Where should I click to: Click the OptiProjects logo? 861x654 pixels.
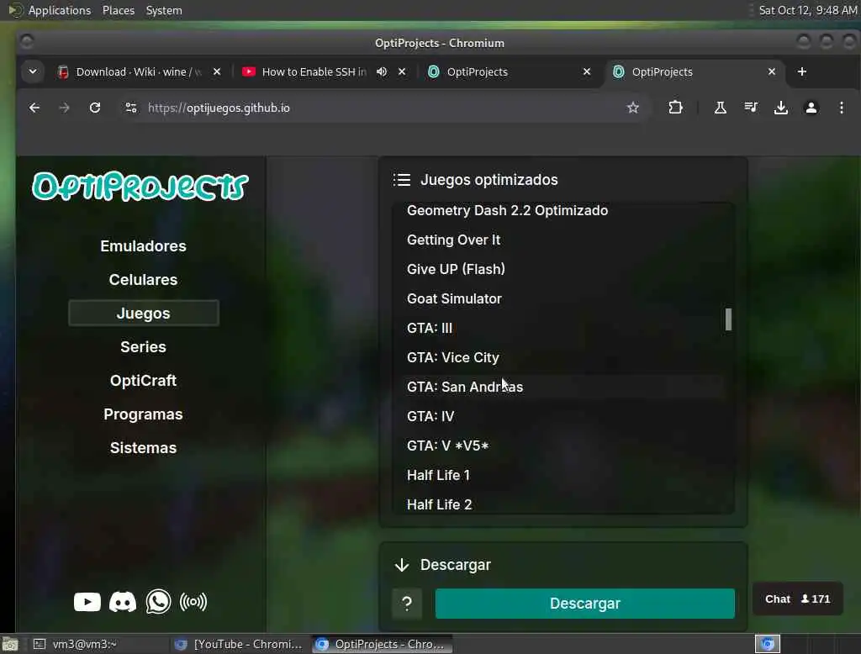[140, 187]
